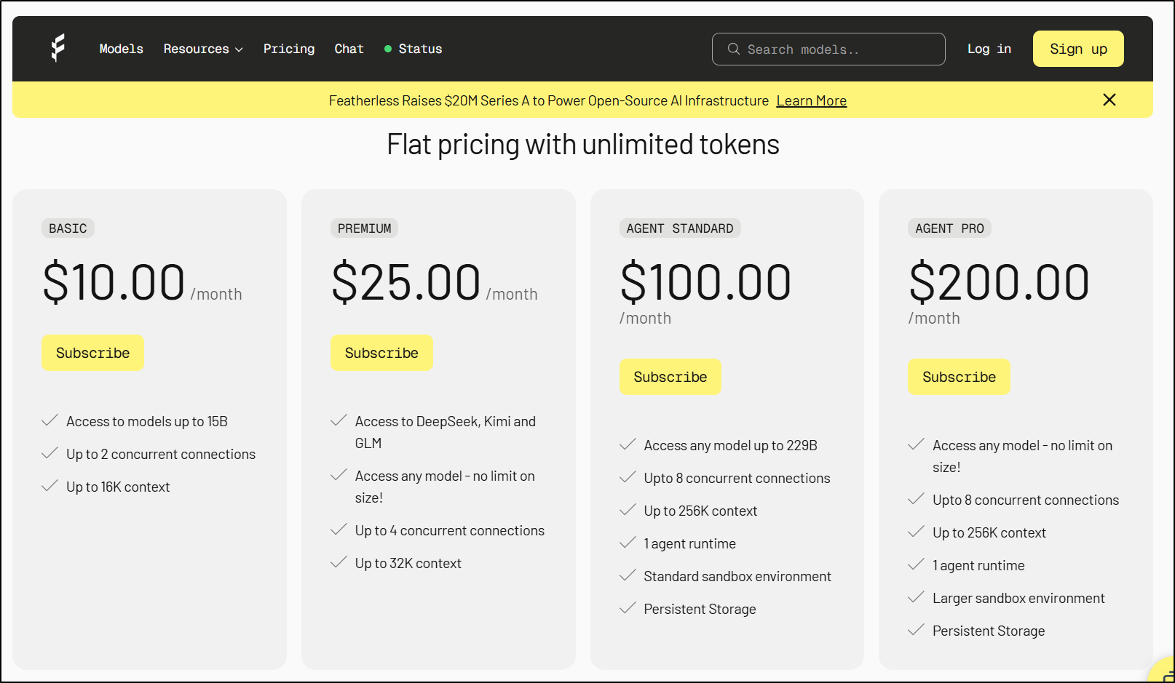Screen dimensions: 1175x683
Task: Click 'Up to 256K context' in Agent Pro
Action: tap(989, 532)
